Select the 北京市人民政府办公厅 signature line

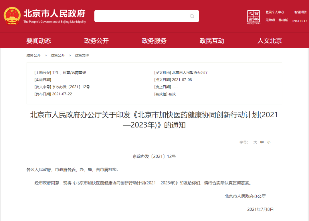point(245,196)
